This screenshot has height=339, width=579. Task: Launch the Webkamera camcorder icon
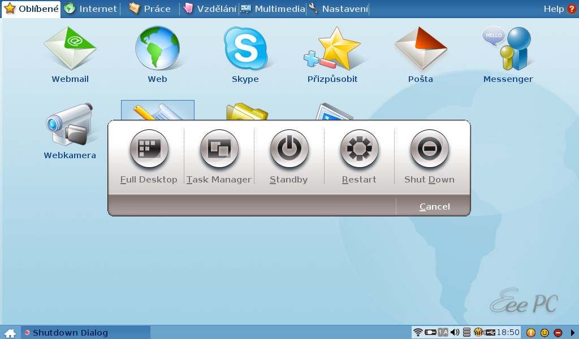click(x=70, y=124)
